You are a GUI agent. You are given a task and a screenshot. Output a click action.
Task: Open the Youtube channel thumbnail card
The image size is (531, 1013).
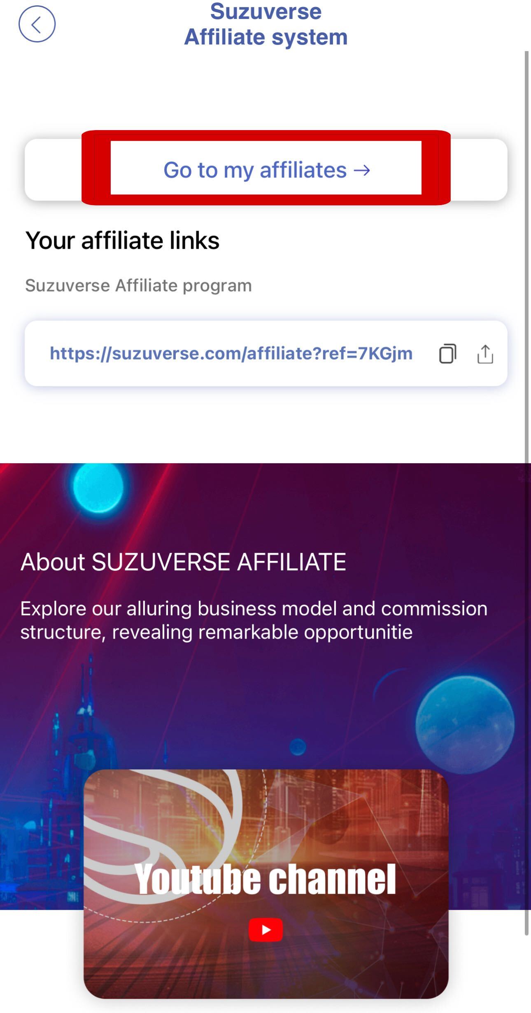pos(266,884)
